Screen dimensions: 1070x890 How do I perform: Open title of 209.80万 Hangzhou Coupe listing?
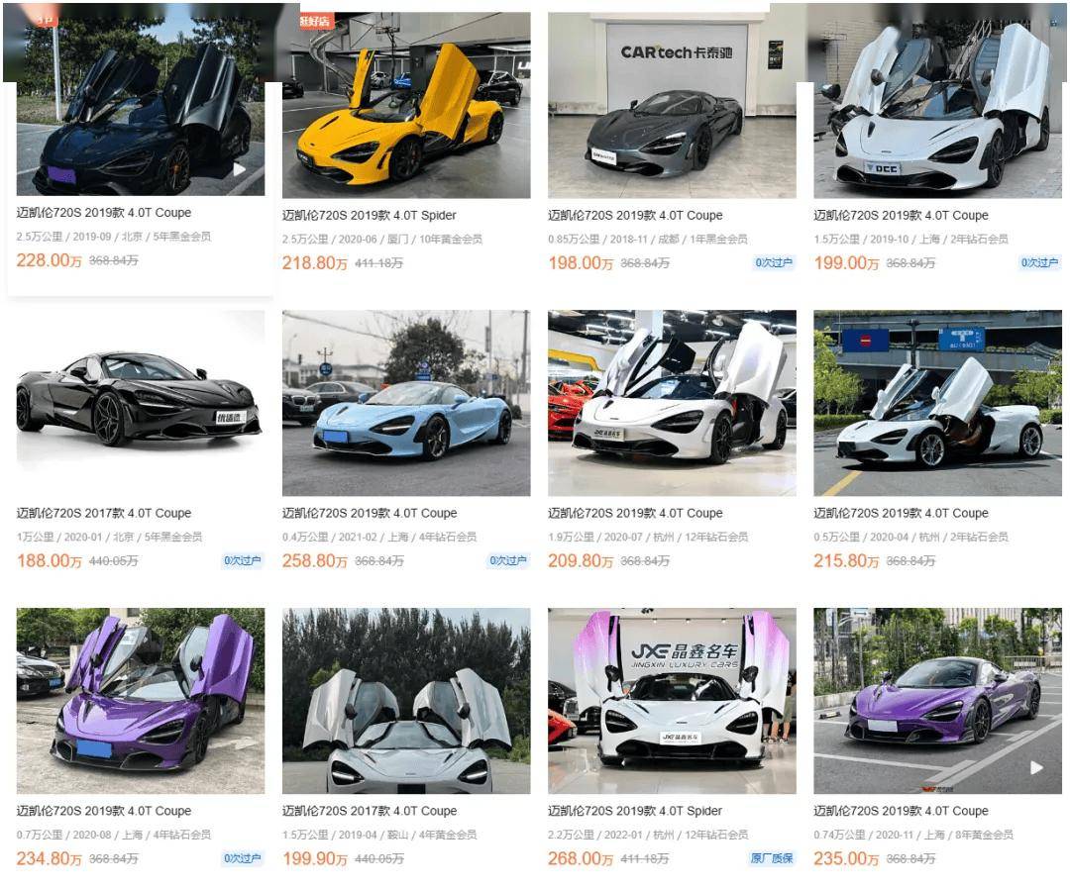(x=635, y=513)
